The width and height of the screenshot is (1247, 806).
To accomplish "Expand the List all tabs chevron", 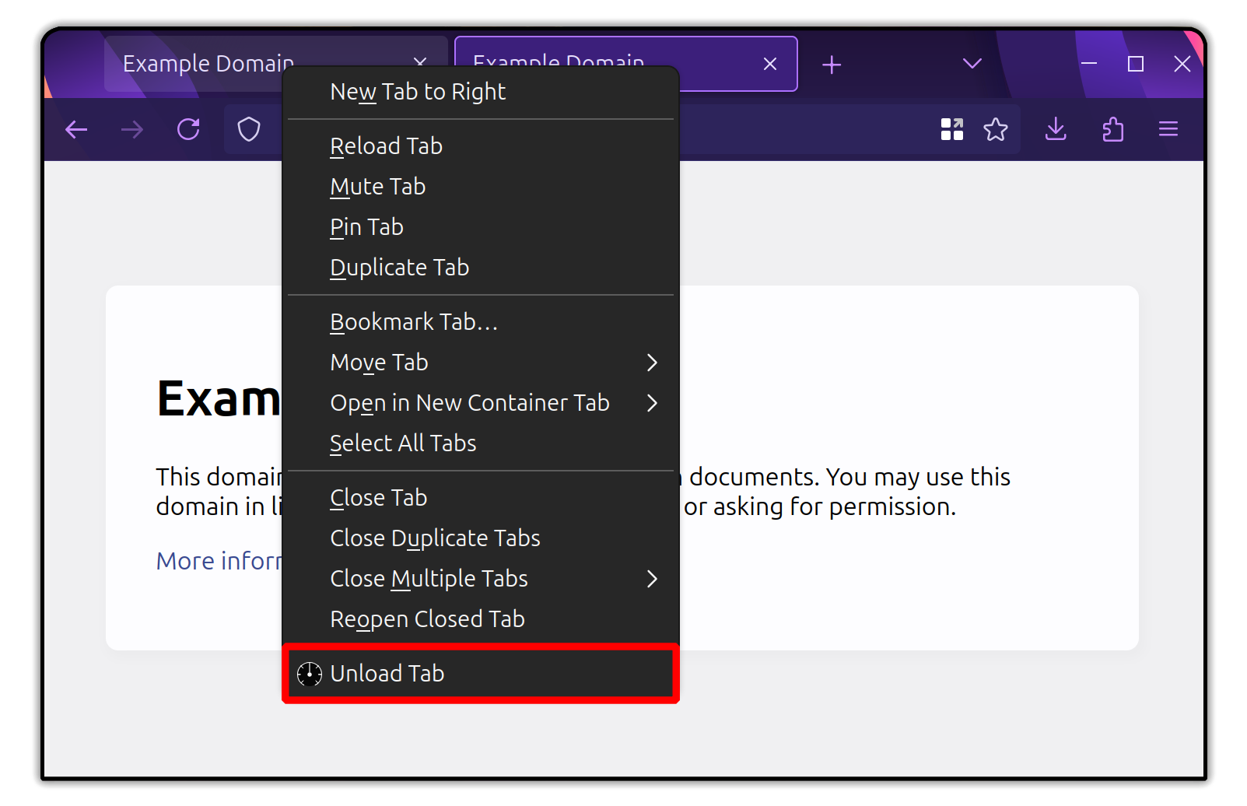I will pyautogui.click(x=972, y=64).
